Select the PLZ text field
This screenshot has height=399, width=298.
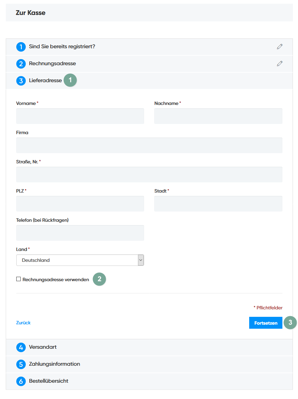[x=80, y=204]
